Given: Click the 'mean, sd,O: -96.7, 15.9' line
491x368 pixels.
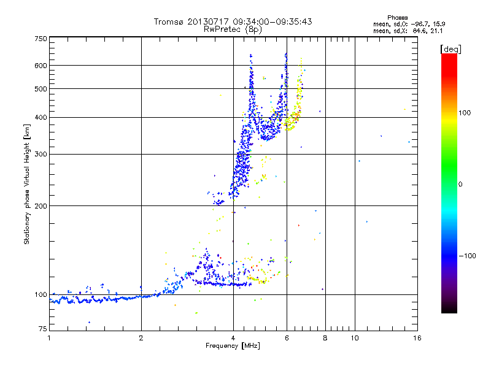Looking at the screenshot, I should 409,24.
